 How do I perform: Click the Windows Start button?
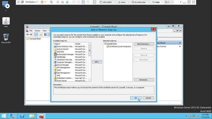[x=4, y=116]
